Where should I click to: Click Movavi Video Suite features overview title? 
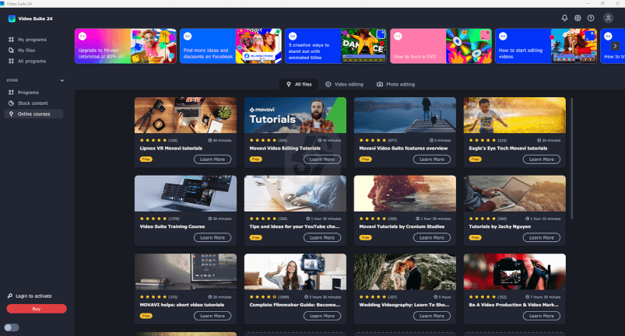click(x=403, y=148)
